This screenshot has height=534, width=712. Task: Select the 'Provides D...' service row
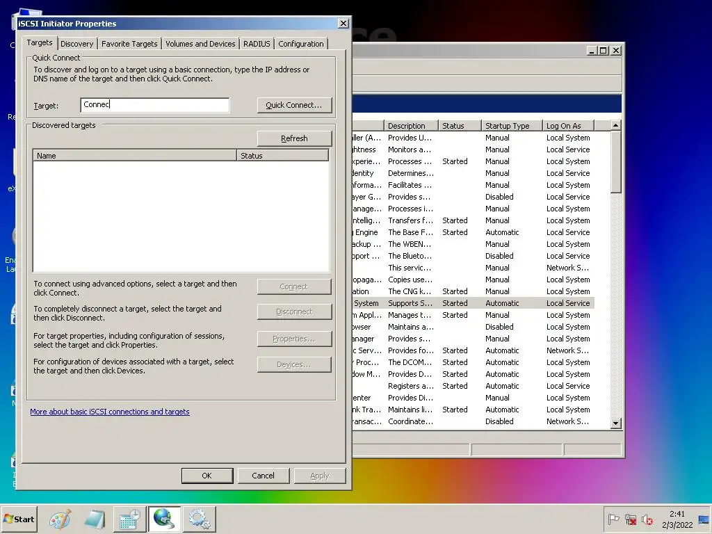pyautogui.click(x=473, y=373)
